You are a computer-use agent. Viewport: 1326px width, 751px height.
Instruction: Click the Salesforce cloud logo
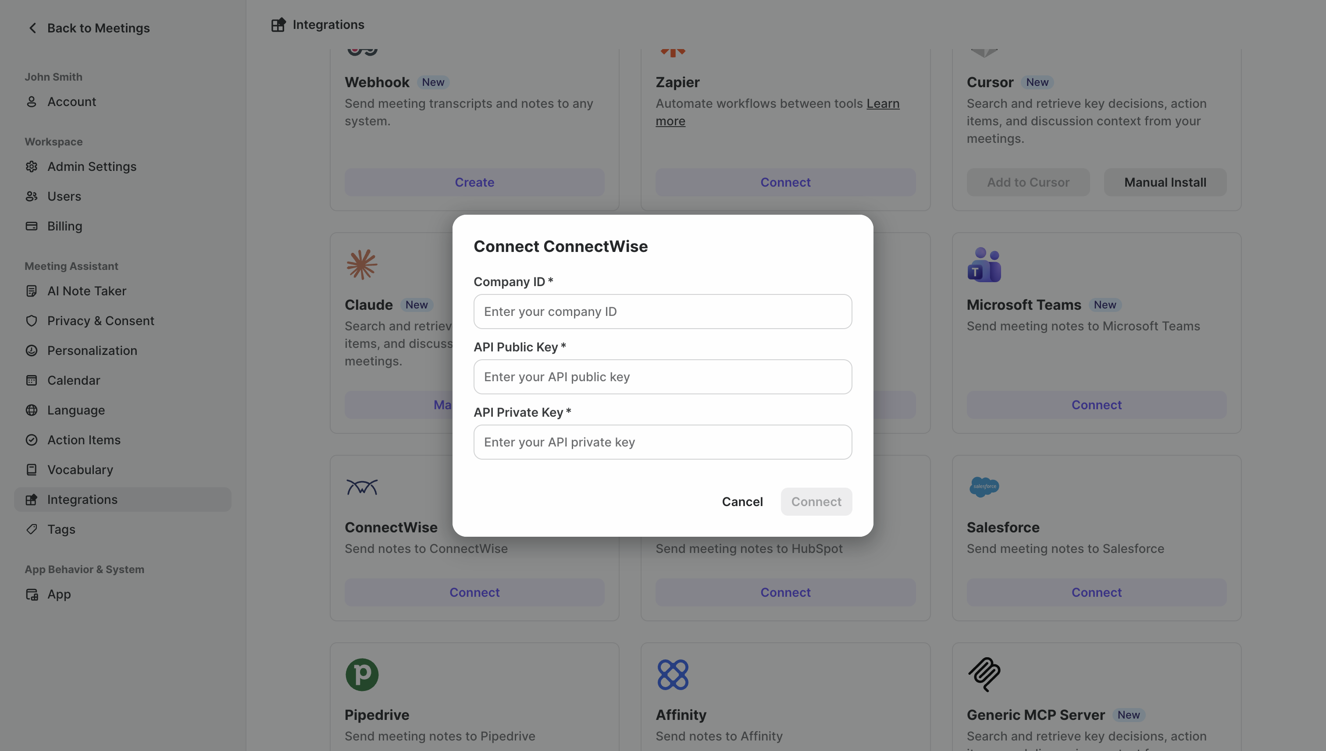(x=984, y=486)
